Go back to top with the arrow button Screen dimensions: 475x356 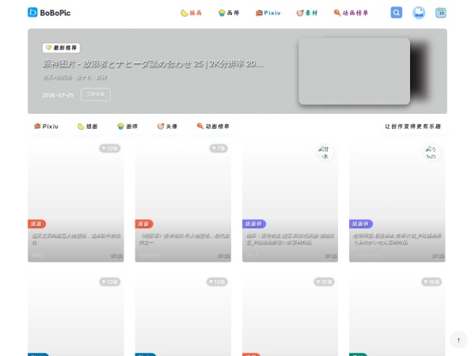458,340
